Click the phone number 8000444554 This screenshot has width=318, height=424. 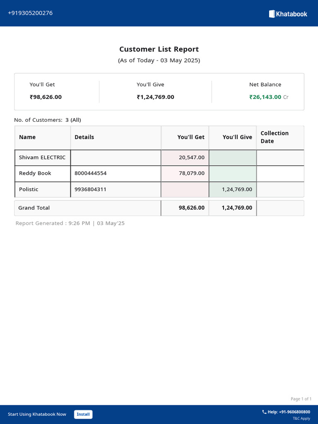pos(91,173)
